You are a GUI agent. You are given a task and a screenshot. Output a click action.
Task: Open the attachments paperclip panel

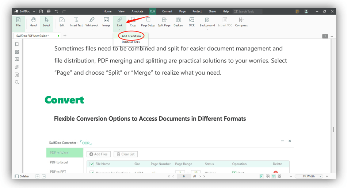click(x=17, y=67)
